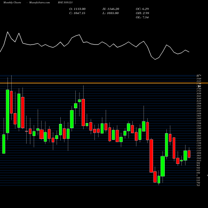208x208 pixels.
Task: Click the 840 price axis label
Action: point(198,178)
